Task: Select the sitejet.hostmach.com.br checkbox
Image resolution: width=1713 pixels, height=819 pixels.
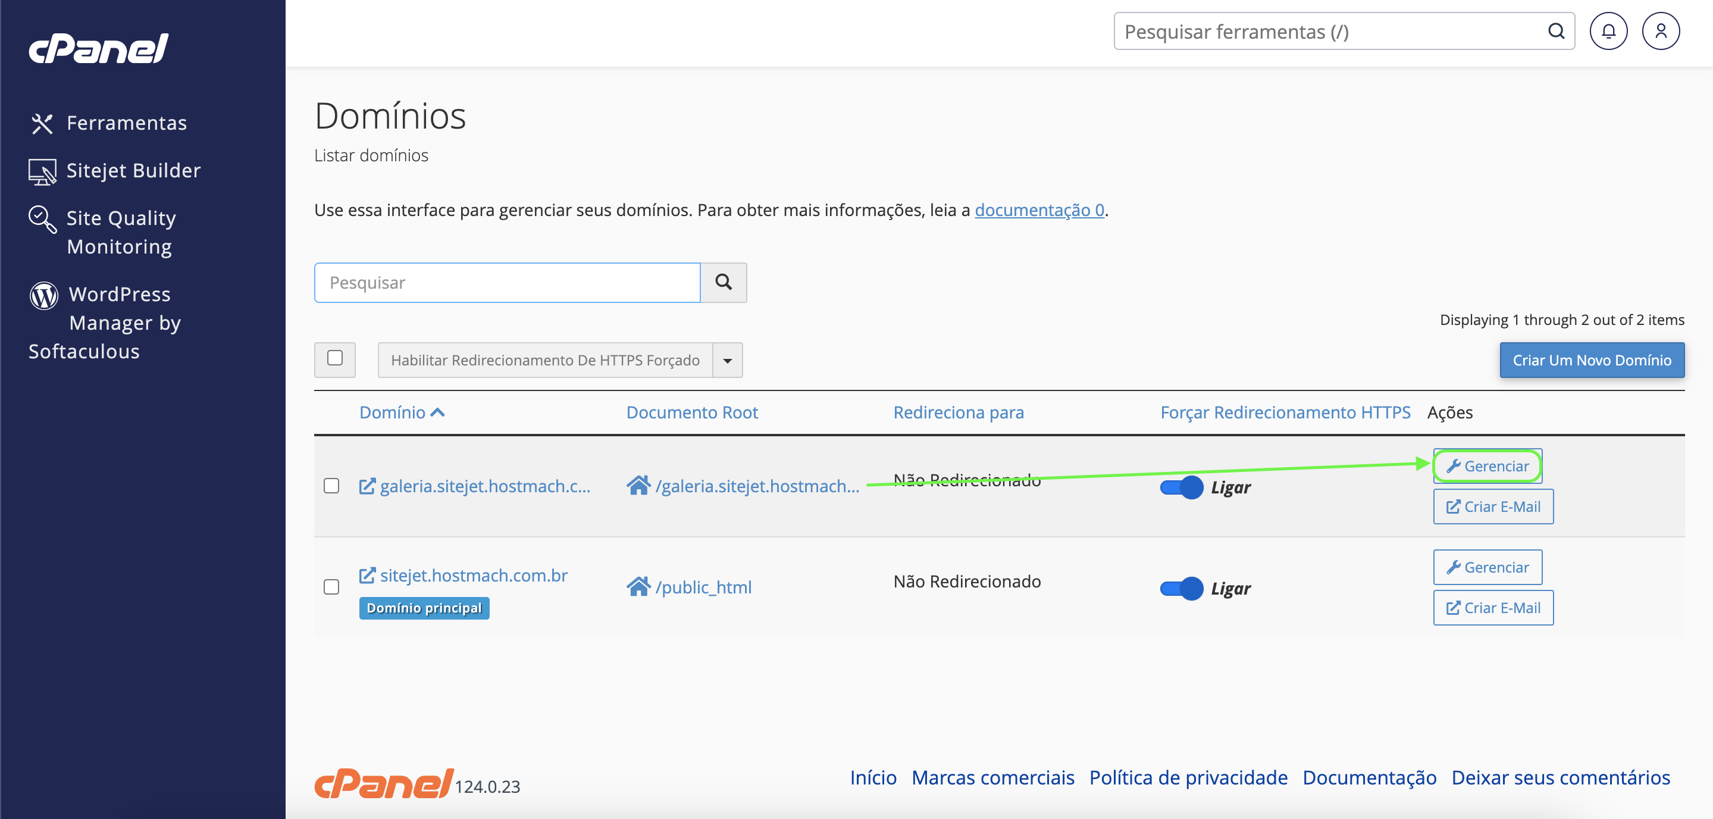Action: tap(331, 587)
